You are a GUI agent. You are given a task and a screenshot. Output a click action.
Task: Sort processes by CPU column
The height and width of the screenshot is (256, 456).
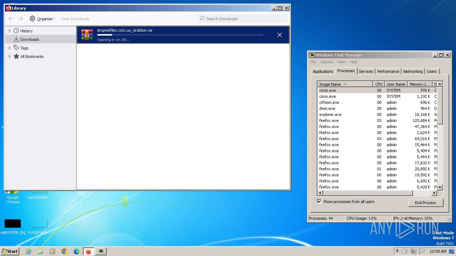click(379, 84)
